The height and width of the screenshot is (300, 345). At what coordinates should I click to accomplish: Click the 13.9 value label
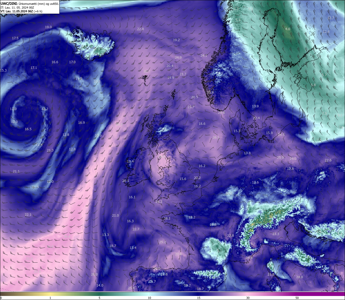click(x=255, y=106)
